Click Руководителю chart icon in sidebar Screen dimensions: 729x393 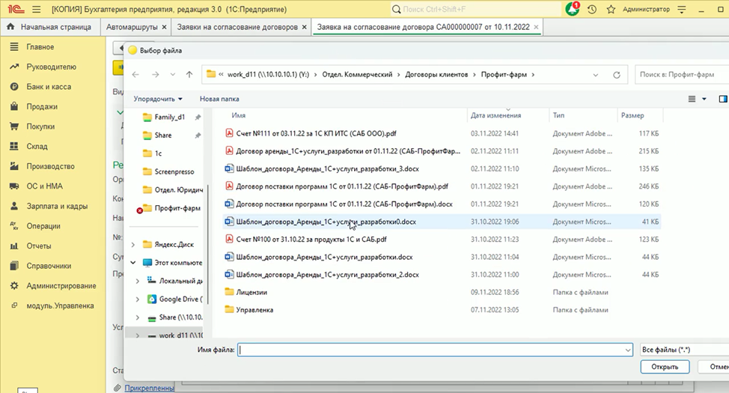pos(14,67)
